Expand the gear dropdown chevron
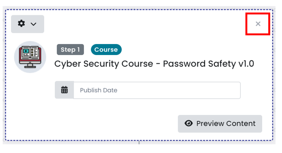The height and width of the screenshot is (153, 282). click(34, 24)
